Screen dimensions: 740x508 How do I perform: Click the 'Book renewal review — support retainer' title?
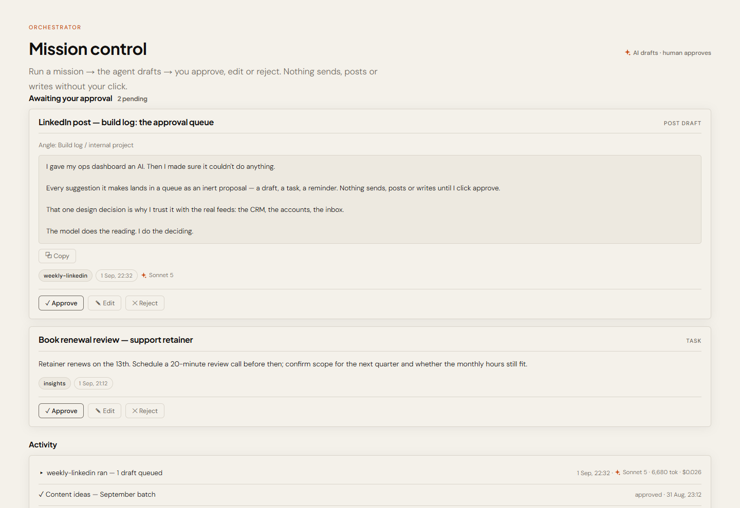click(116, 340)
